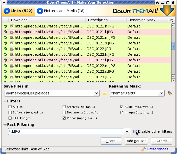Viewport: 177px width, 154px height.
Task: Select the DSC_0121.m.JPG description cell
Action: click(101, 37)
